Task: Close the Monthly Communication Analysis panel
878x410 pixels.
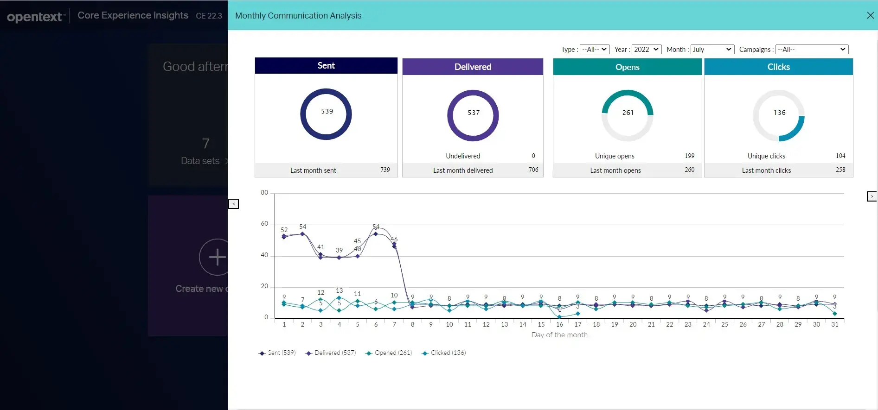Action: click(870, 15)
